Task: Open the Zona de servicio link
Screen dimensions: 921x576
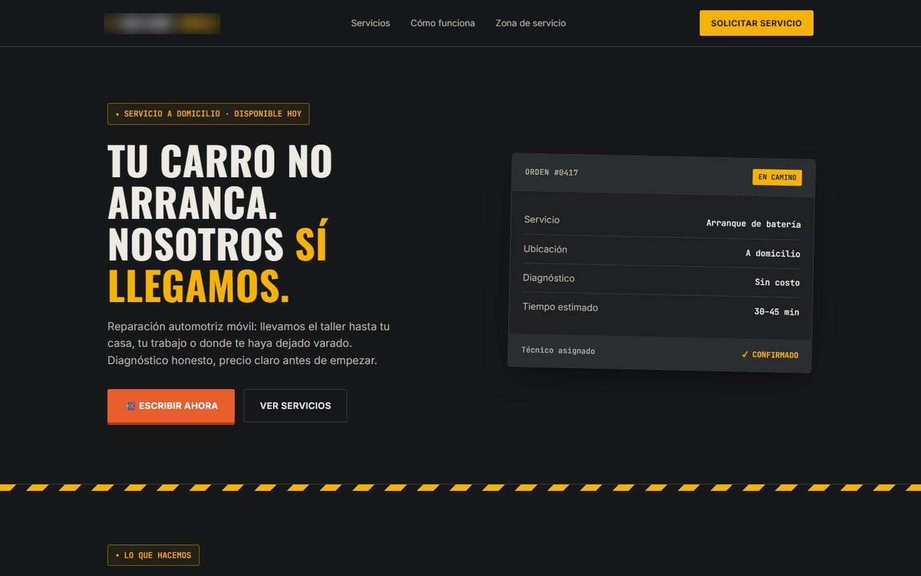Action: click(x=530, y=23)
